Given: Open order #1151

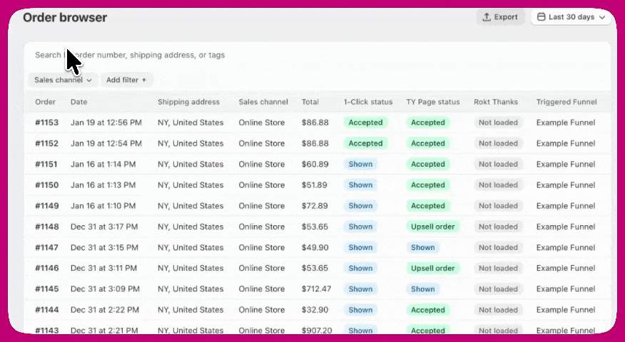Looking at the screenshot, I should [46, 164].
